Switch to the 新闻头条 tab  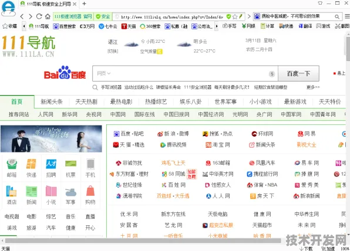click(x=52, y=102)
